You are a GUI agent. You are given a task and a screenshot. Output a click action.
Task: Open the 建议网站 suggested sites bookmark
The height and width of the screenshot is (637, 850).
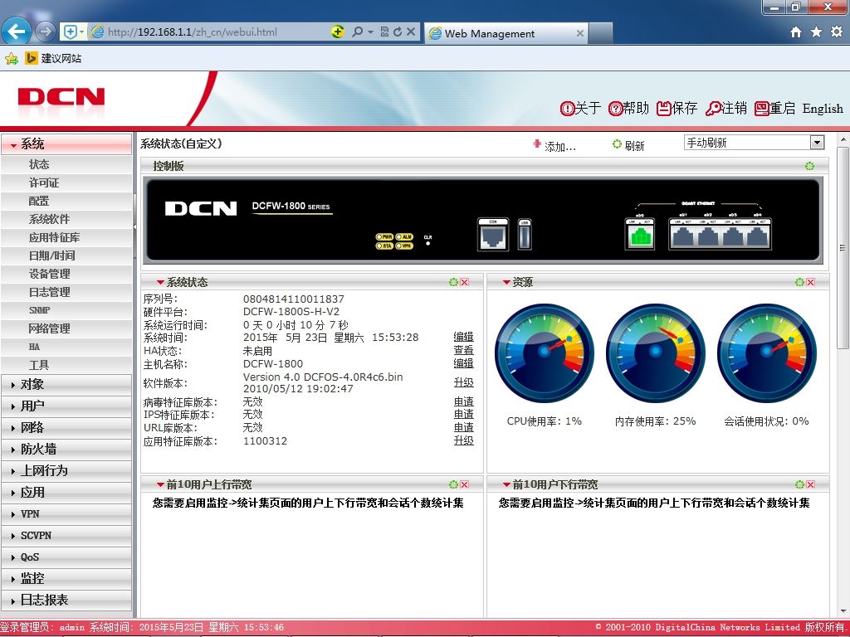point(53,58)
